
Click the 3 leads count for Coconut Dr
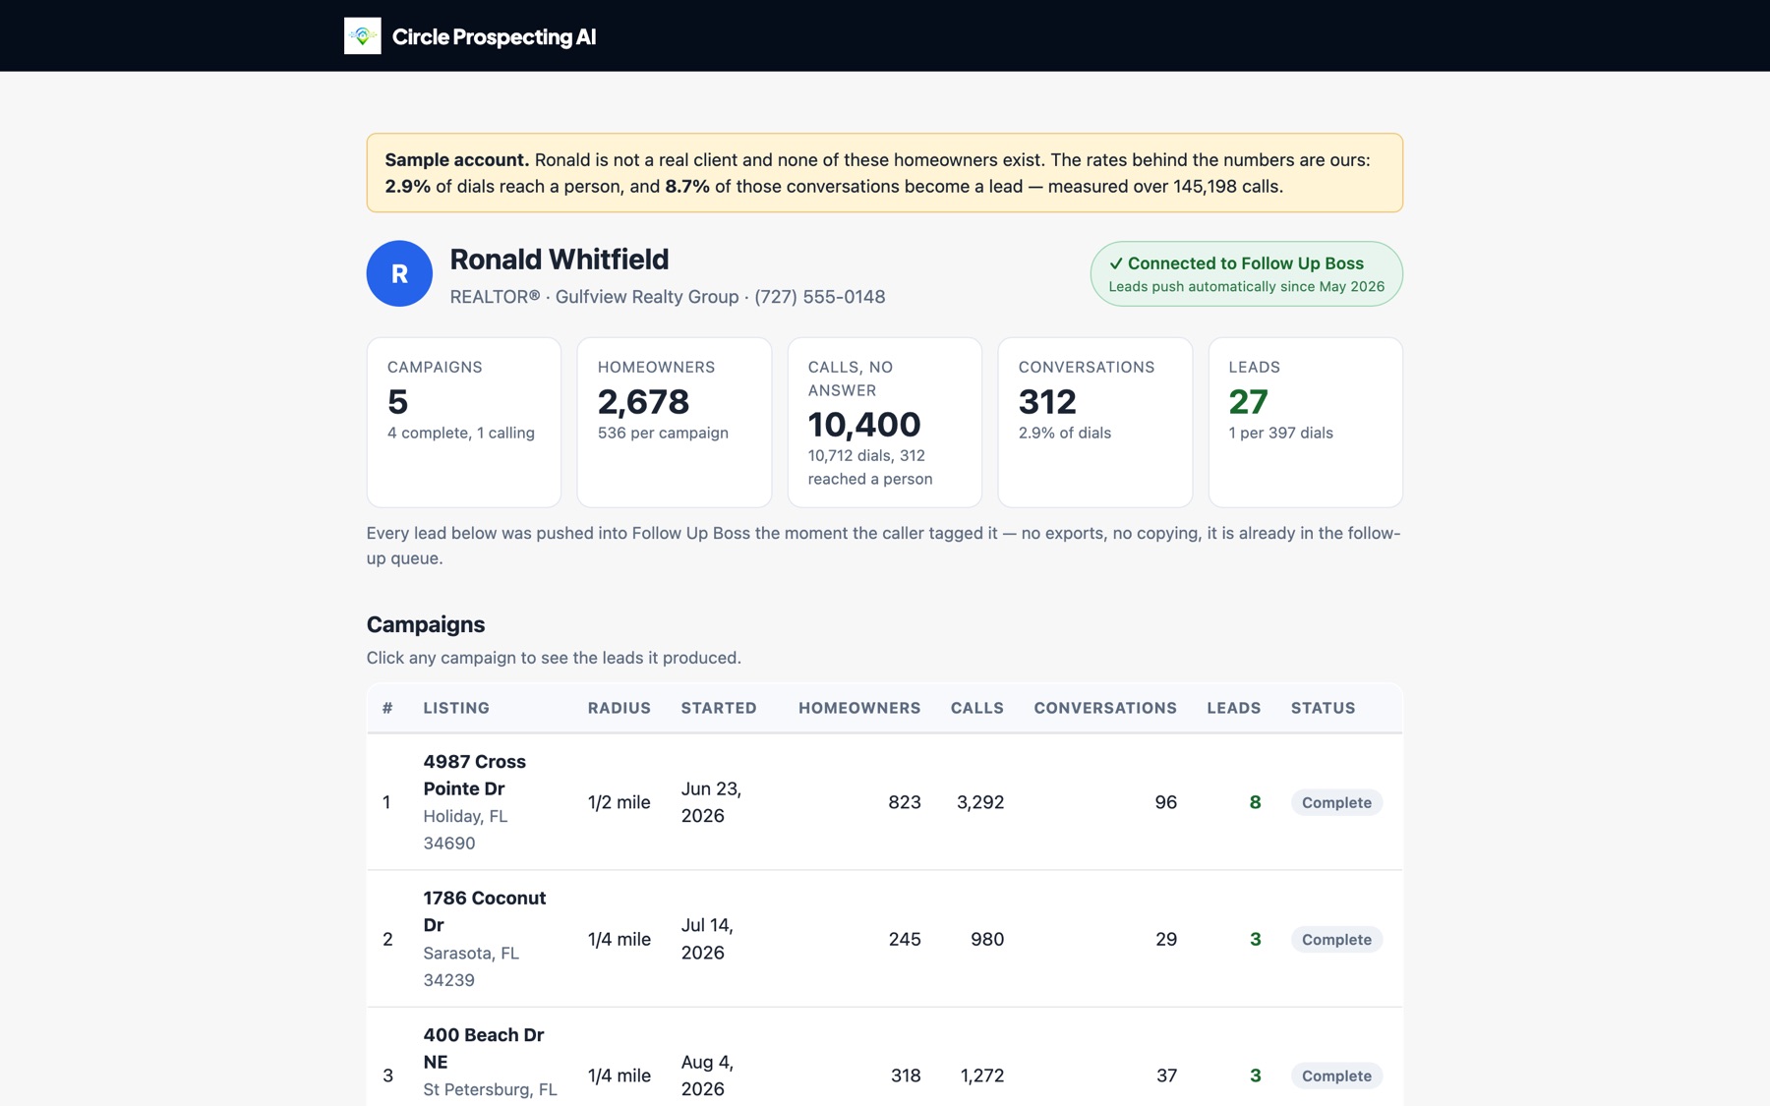(x=1255, y=939)
